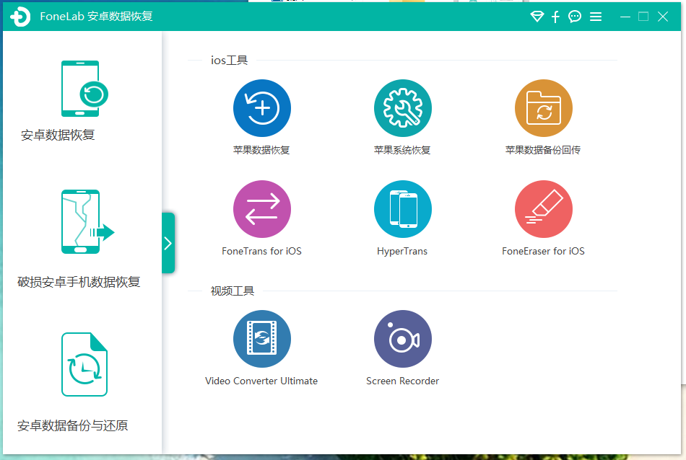Viewport: 686px width, 460px height.
Task: Click the 安卓数据备份与还原 label
Action: click(x=73, y=425)
